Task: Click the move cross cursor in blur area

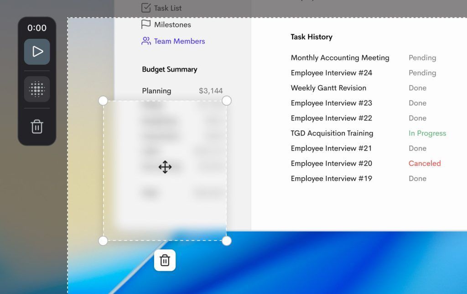Action: click(165, 167)
